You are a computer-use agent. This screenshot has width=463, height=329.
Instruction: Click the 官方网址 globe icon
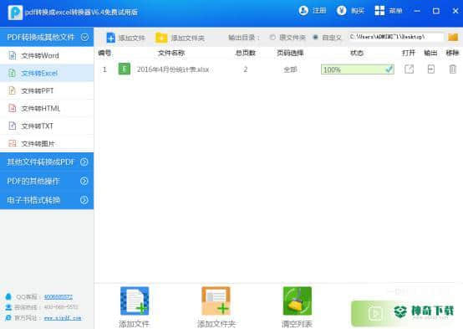click(8, 318)
